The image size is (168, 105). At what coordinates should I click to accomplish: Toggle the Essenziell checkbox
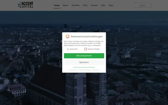[68, 49]
